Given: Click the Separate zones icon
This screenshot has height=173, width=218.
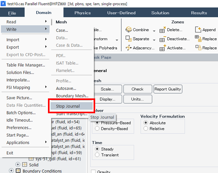Looking at the screenshot, I should pyautogui.click(x=128, y=39).
